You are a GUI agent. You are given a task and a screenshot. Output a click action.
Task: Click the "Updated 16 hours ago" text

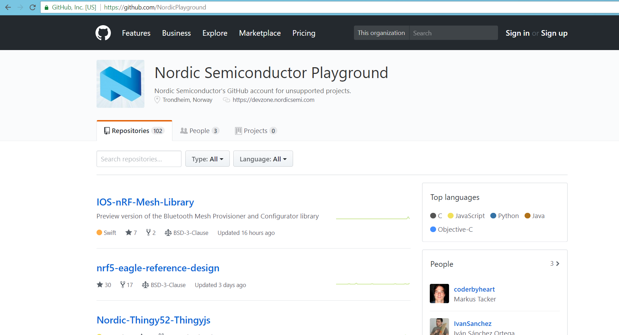(x=246, y=233)
